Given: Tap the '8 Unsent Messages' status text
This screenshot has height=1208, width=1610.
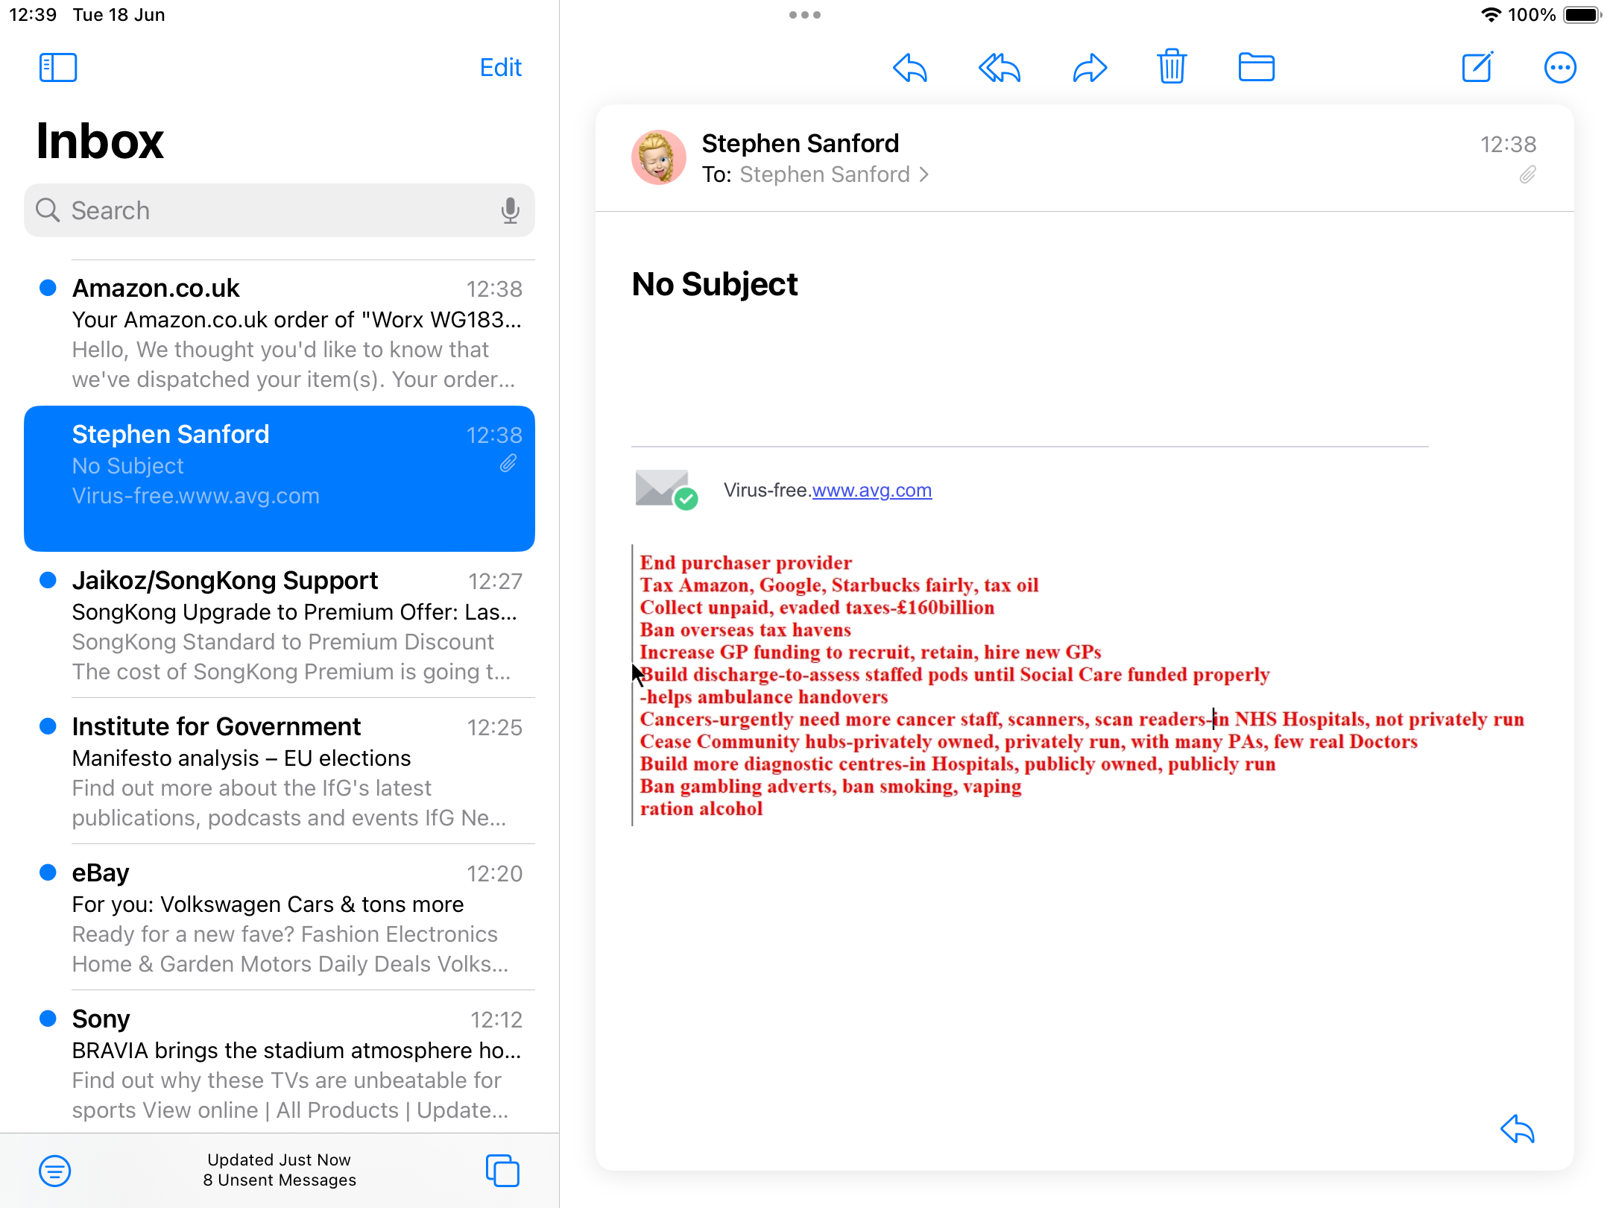Looking at the screenshot, I should 280,1180.
